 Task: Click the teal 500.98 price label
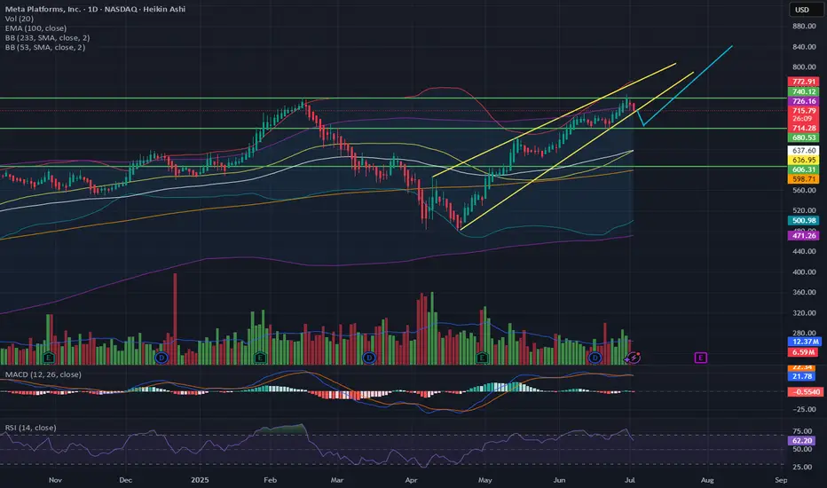tap(804, 221)
